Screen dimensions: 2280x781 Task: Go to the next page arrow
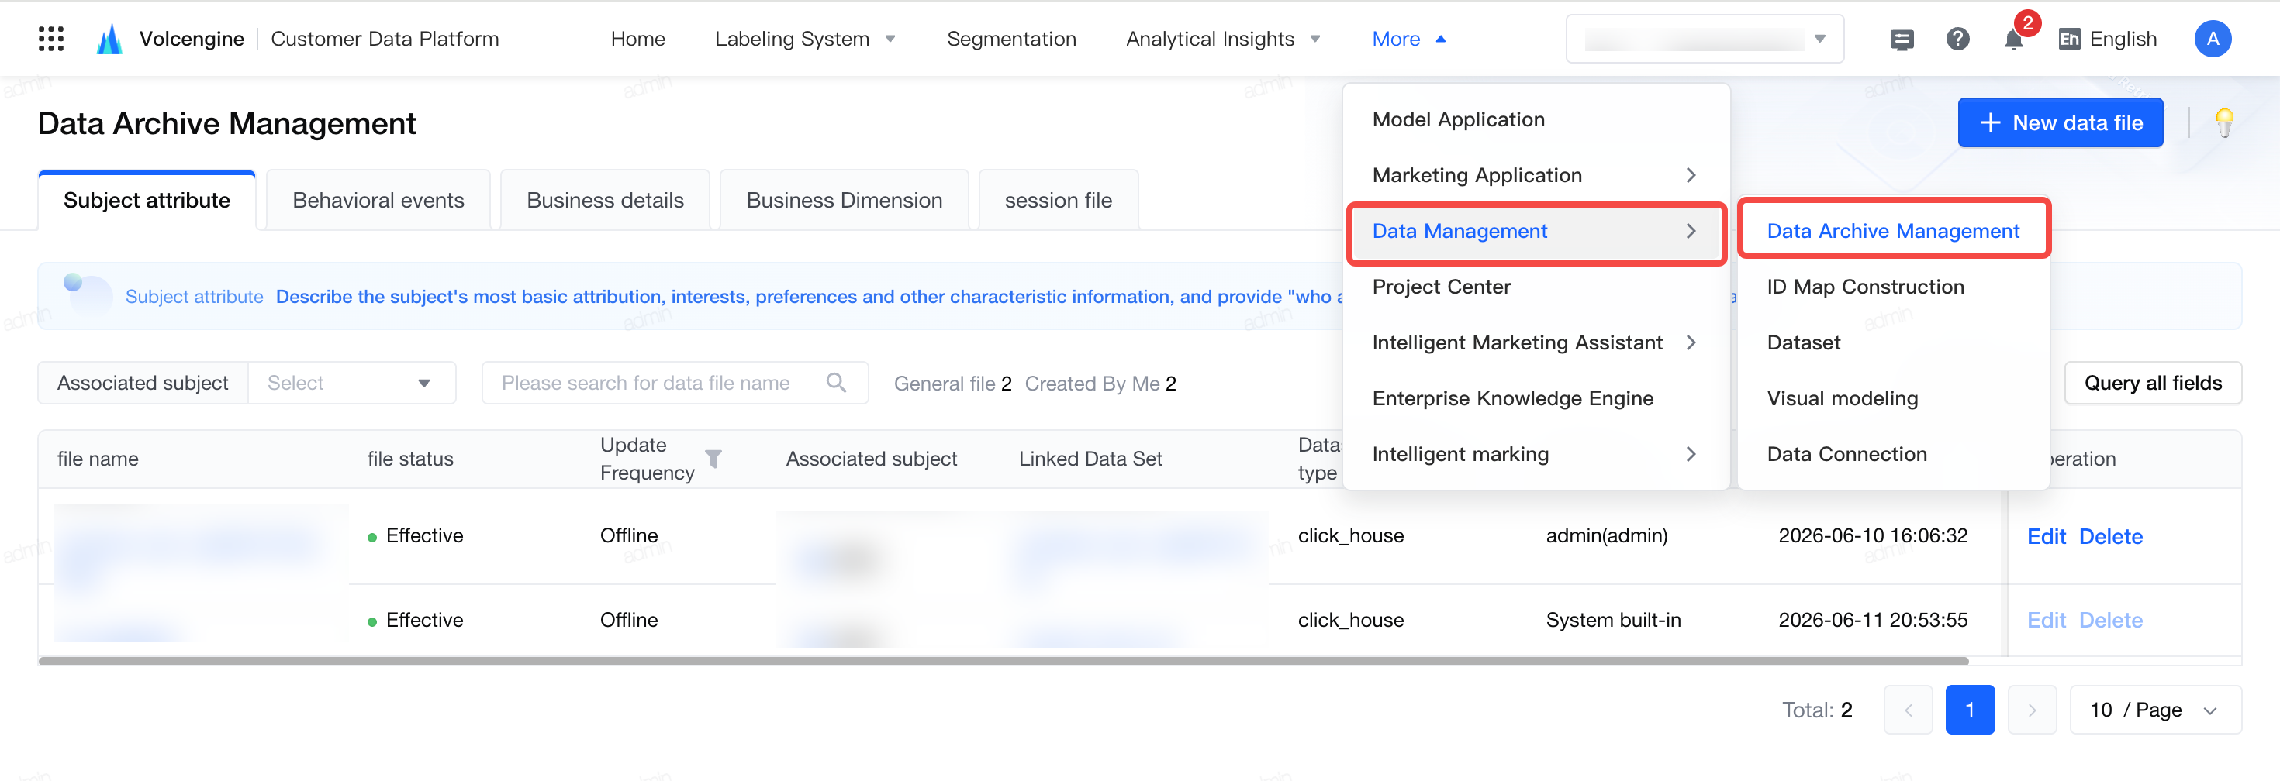(x=2031, y=710)
